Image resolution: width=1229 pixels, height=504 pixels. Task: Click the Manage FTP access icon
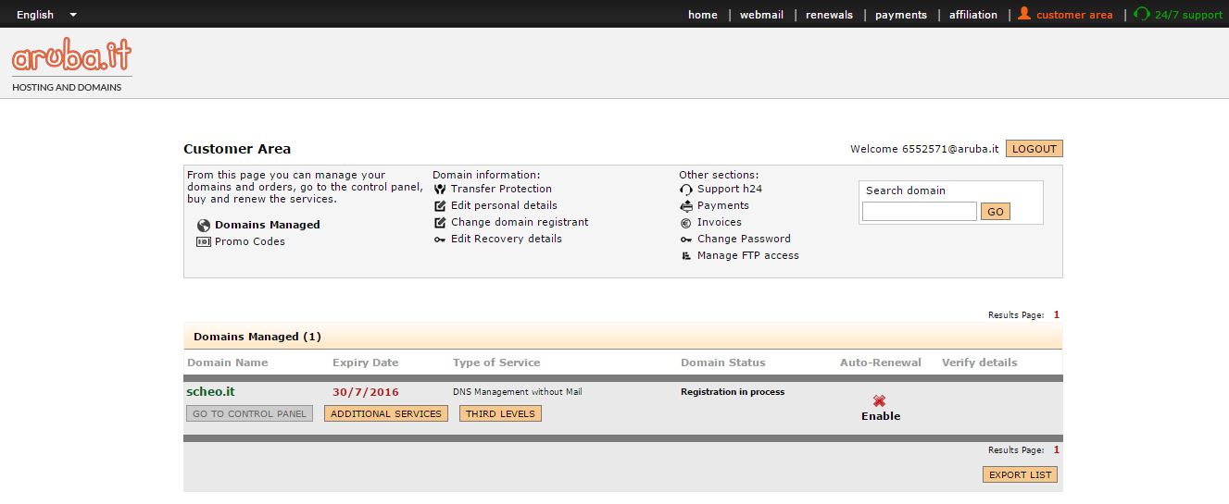tap(686, 255)
